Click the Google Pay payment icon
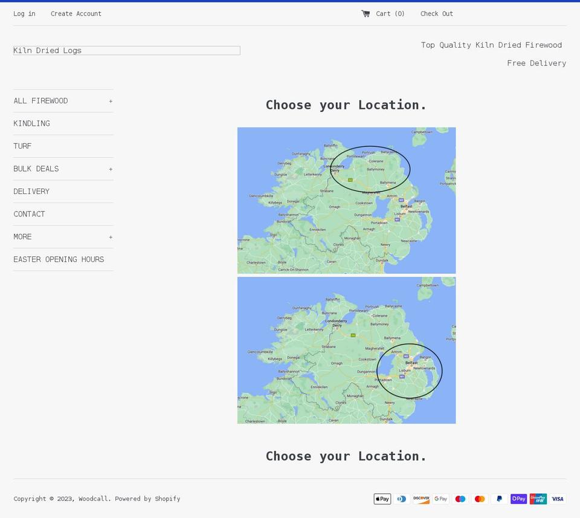This screenshot has height=518, width=580. click(x=441, y=499)
